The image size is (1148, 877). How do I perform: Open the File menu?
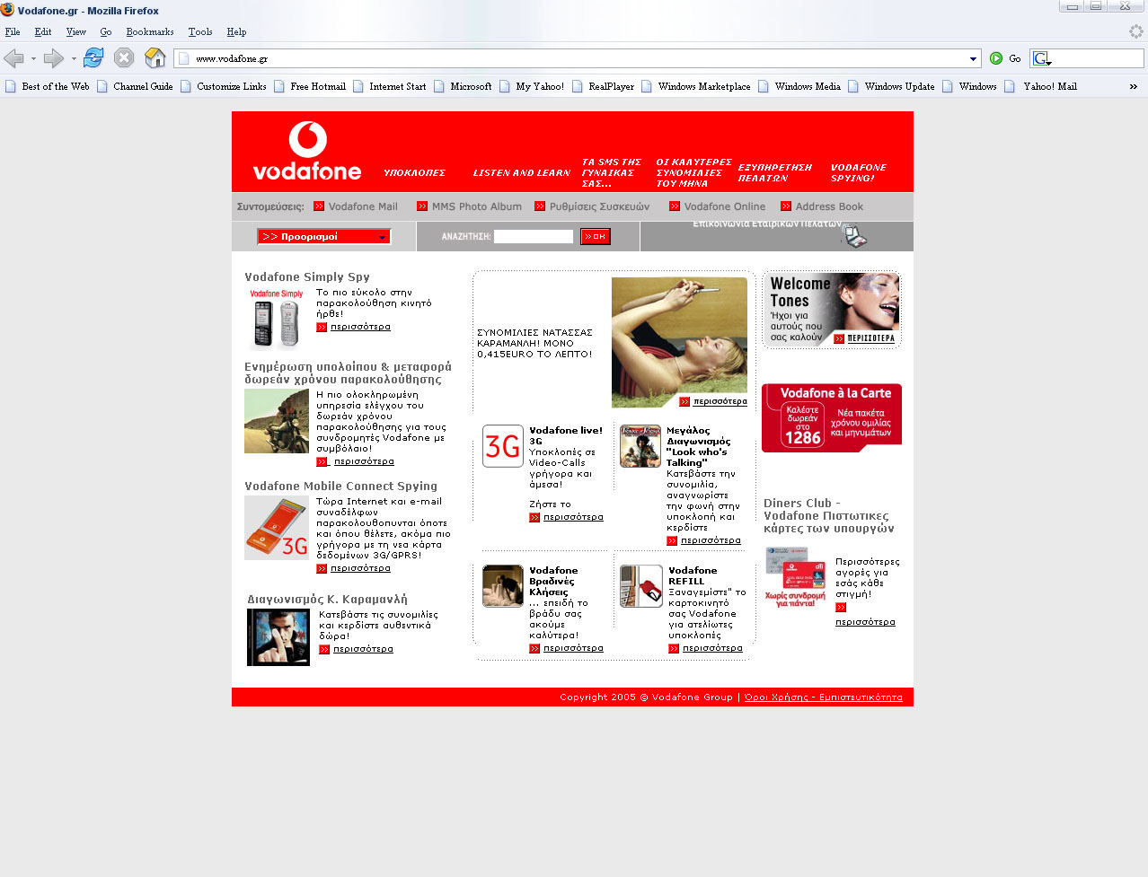coord(13,31)
